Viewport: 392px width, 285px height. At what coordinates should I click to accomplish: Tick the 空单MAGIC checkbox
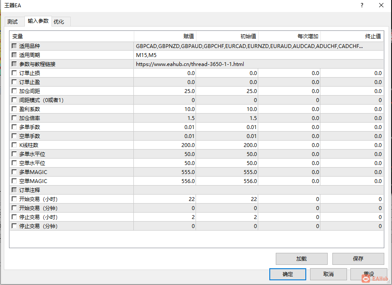coord(14,181)
